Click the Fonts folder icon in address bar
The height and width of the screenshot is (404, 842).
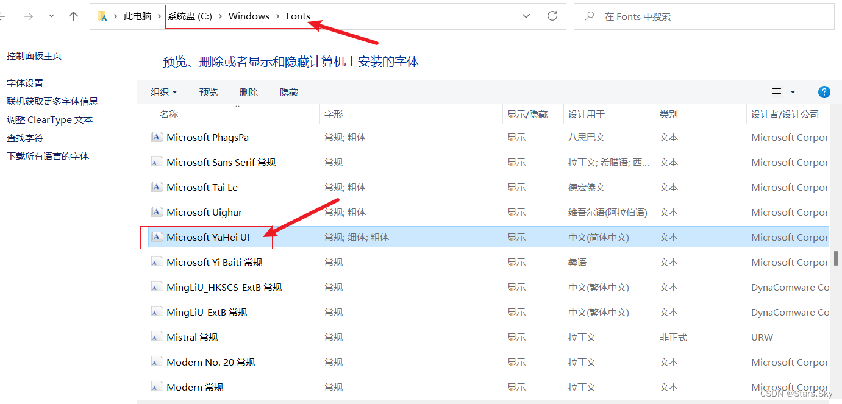(103, 16)
